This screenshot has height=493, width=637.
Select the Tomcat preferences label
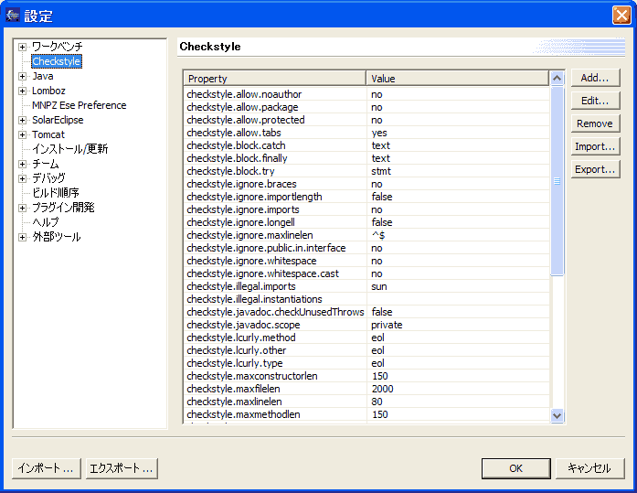pyautogui.click(x=48, y=134)
